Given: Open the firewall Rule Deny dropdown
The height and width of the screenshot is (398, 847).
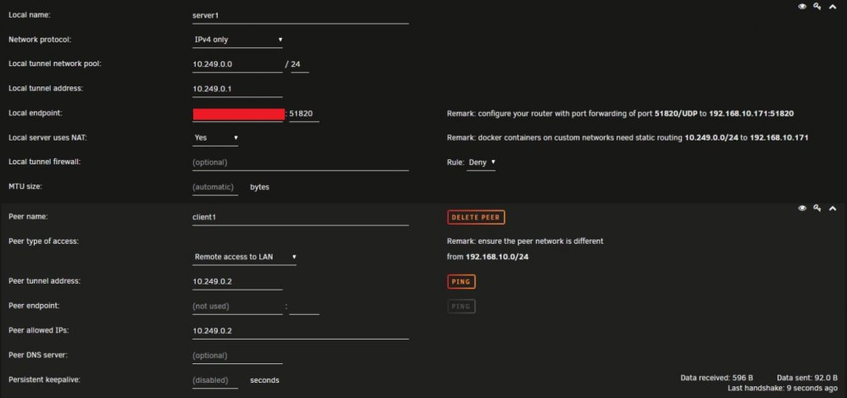Looking at the screenshot, I should (x=481, y=162).
